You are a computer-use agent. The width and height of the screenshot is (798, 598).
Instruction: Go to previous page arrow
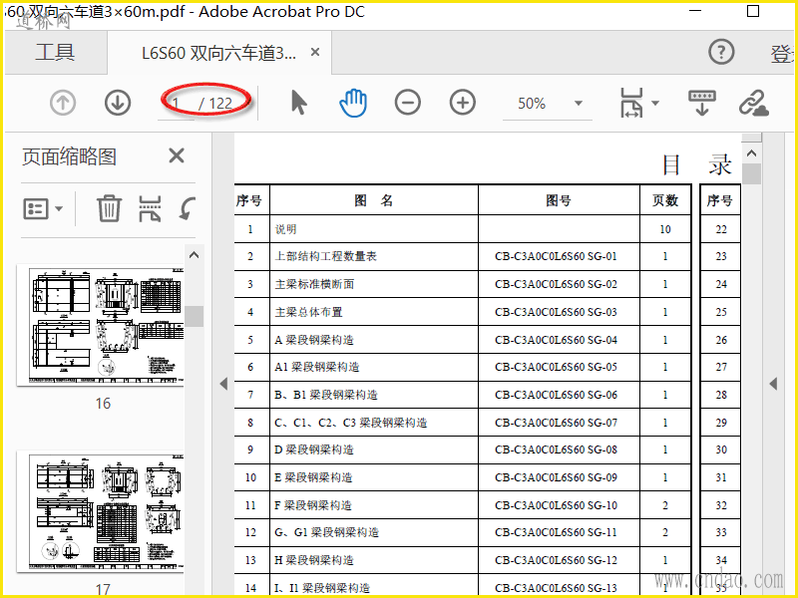tap(63, 103)
